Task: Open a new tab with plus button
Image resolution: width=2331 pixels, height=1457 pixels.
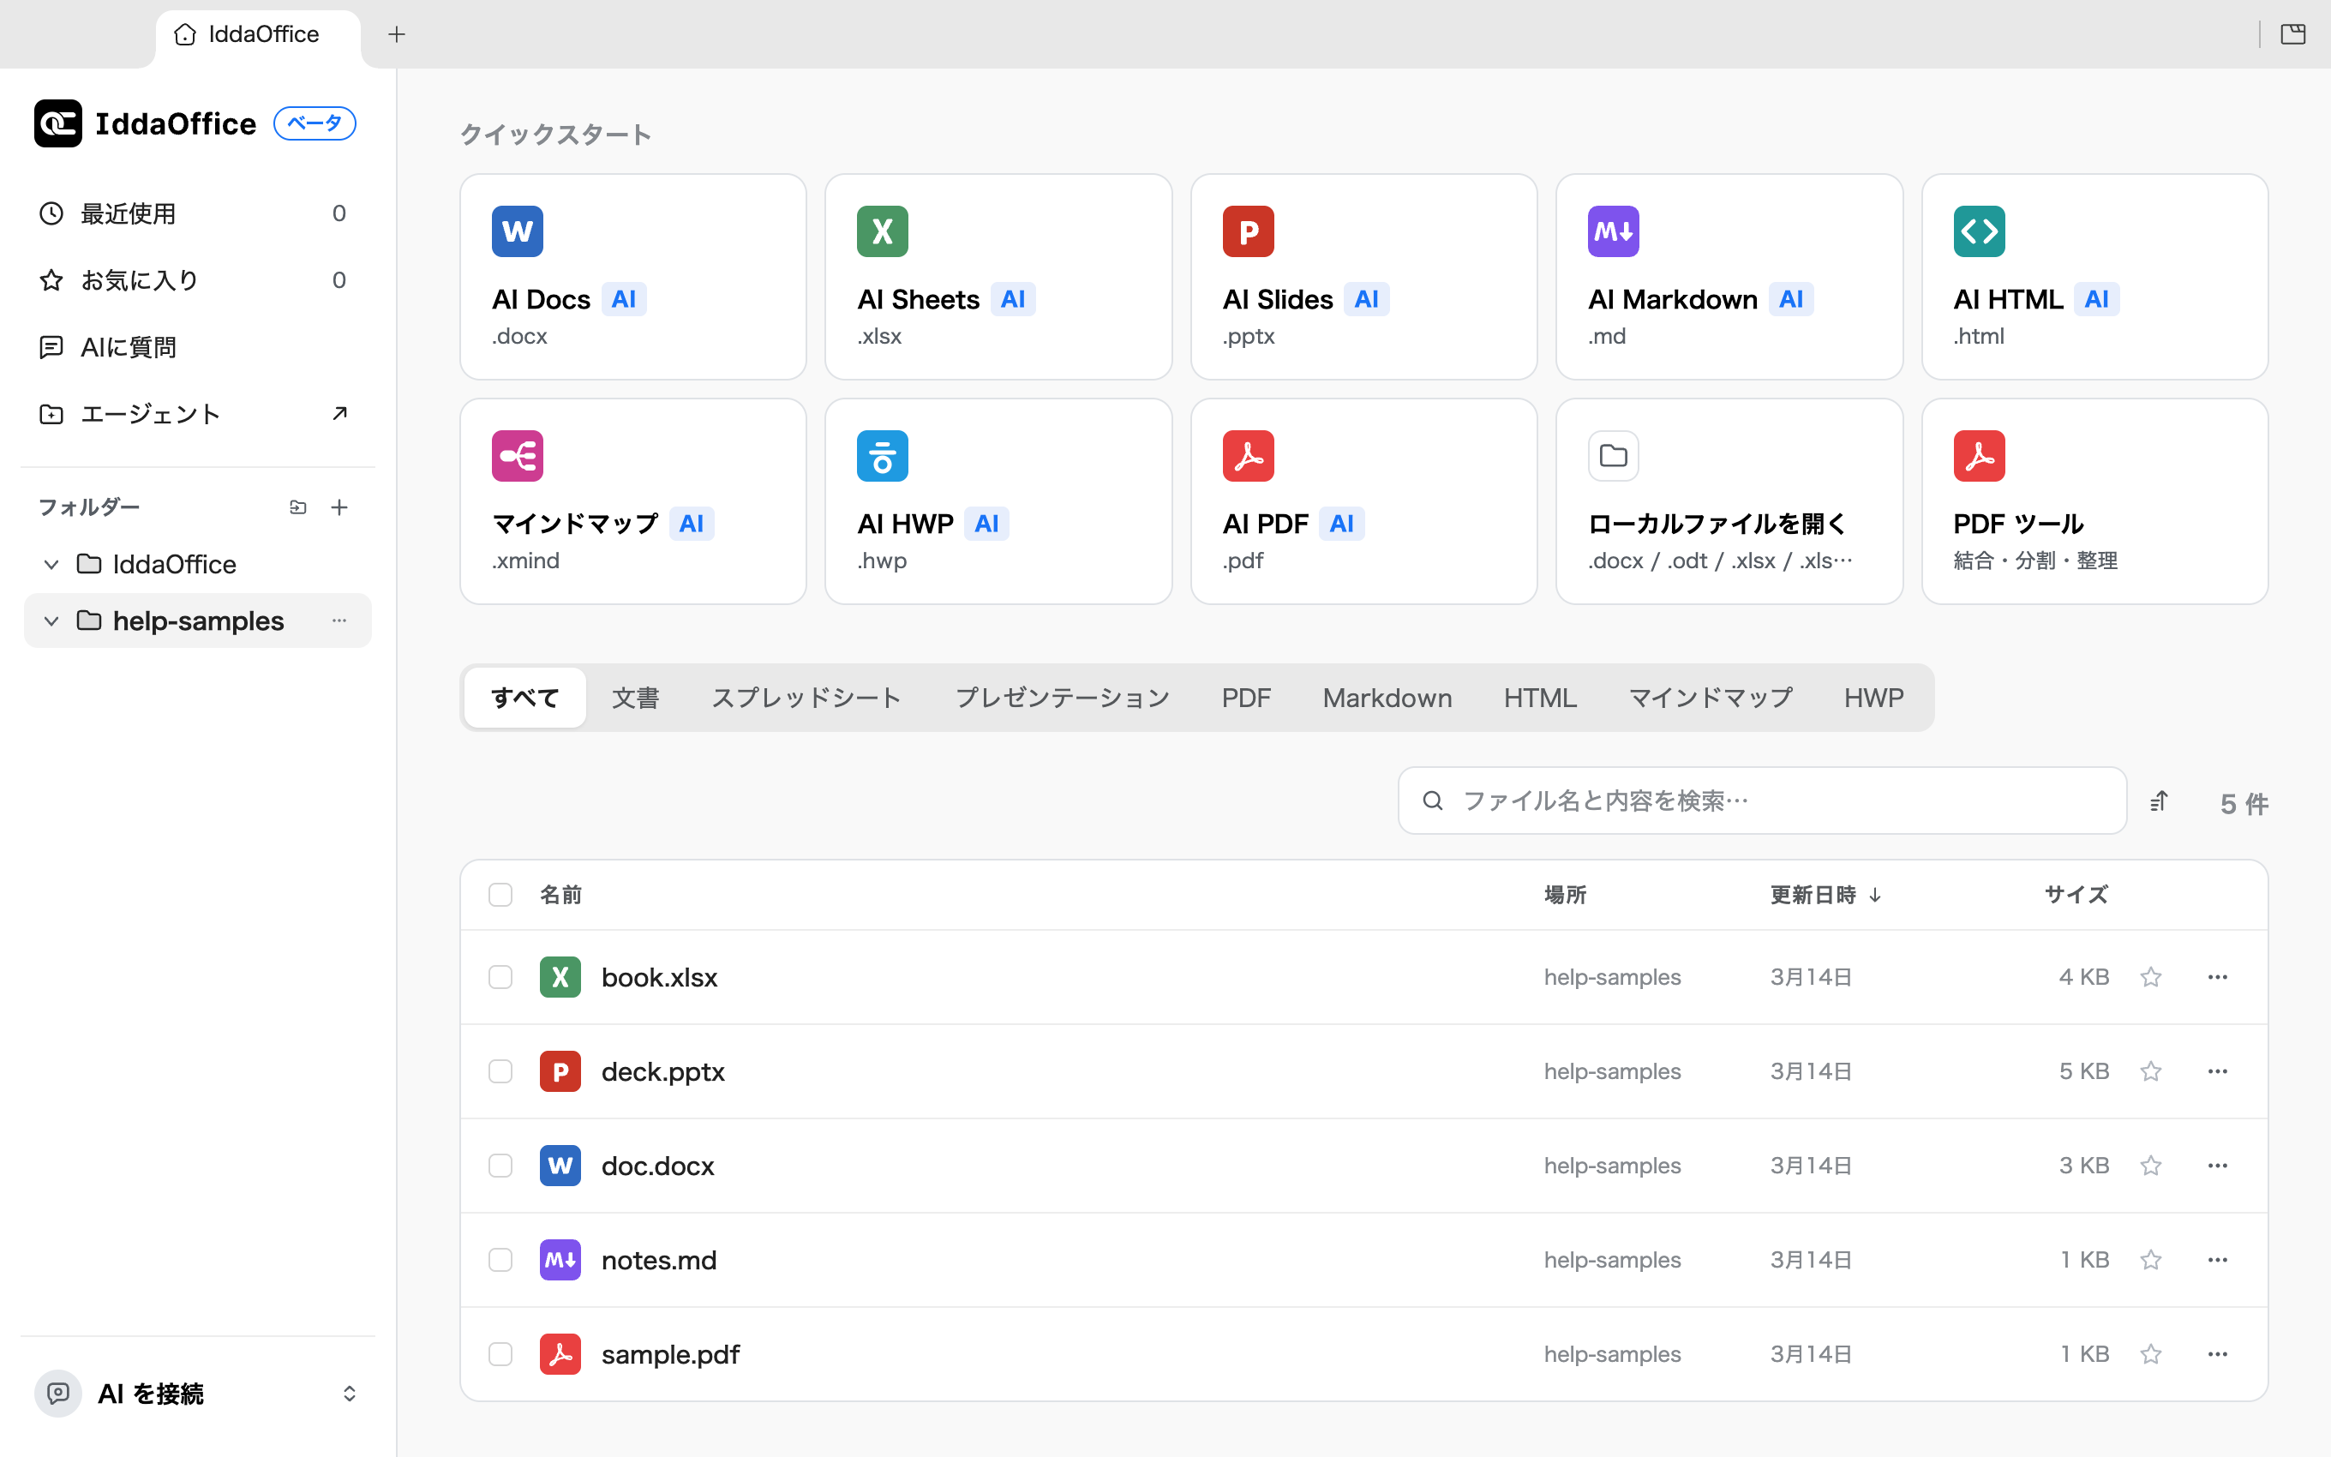Action: coord(396,34)
